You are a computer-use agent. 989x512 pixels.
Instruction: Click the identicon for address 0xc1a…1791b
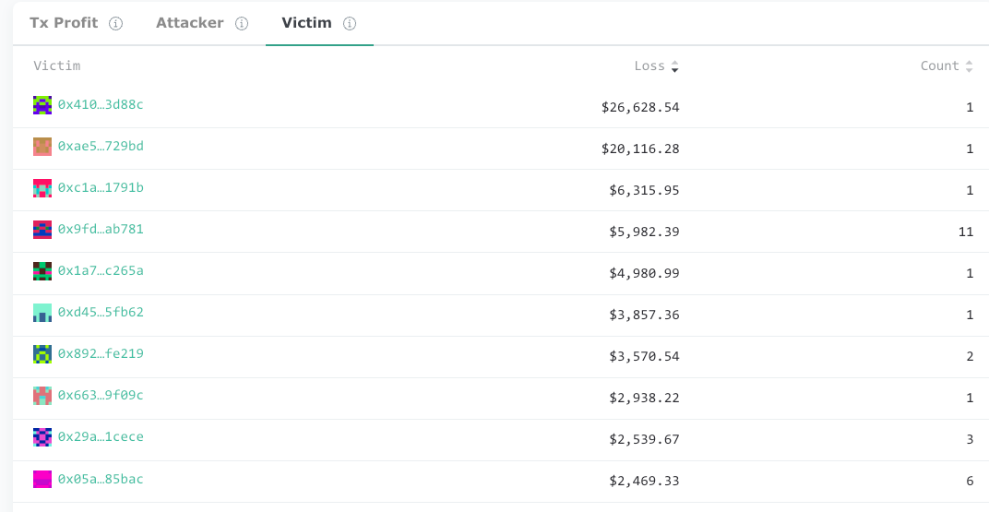[42, 188]
